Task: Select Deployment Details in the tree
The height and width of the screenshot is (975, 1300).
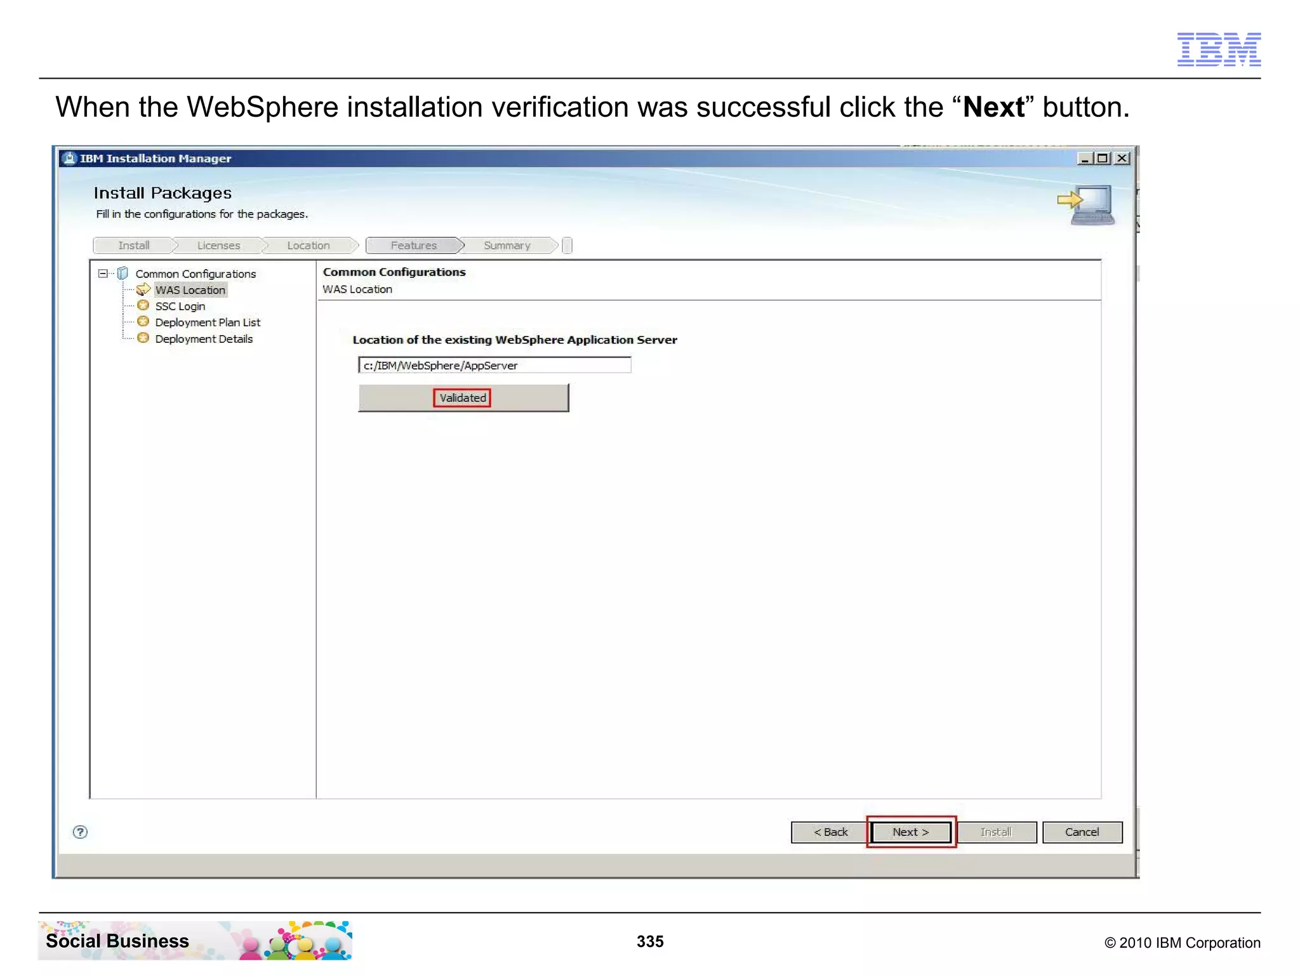Action: [x=204, y=339]
